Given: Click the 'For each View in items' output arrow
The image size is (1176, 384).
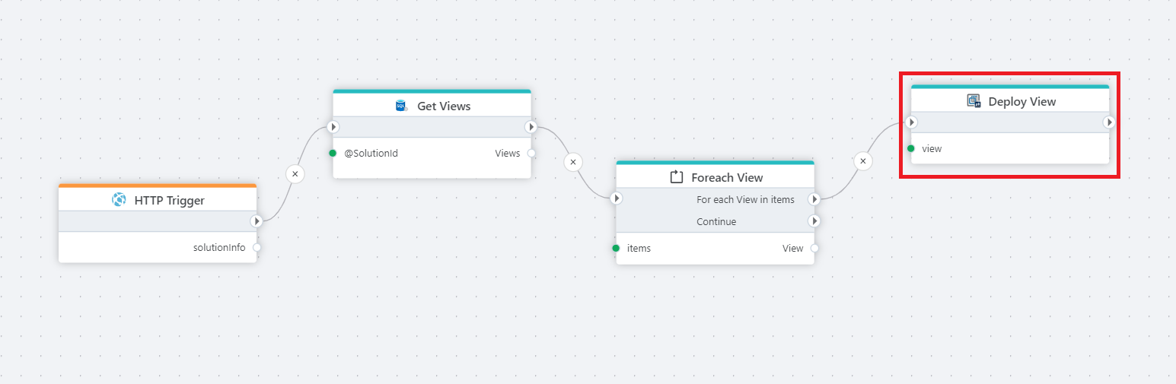Looking at the screenshot, I should (814, 199).
